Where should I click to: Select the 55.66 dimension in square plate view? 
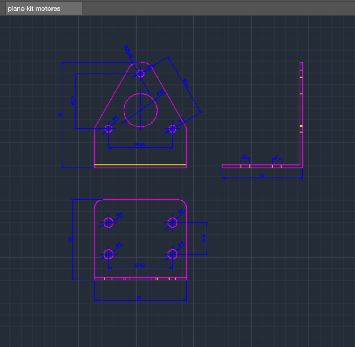click(140, 265)
